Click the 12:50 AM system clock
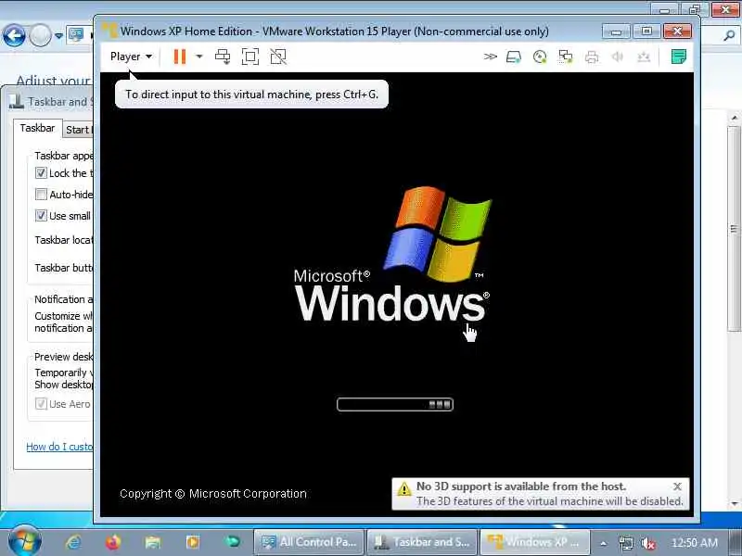The width and height of the screenshot is (742, 556). tap(694, 543)
